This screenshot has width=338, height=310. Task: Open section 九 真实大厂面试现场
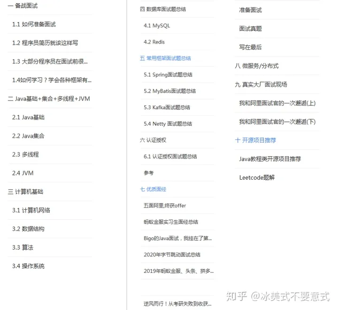[261, 85]
